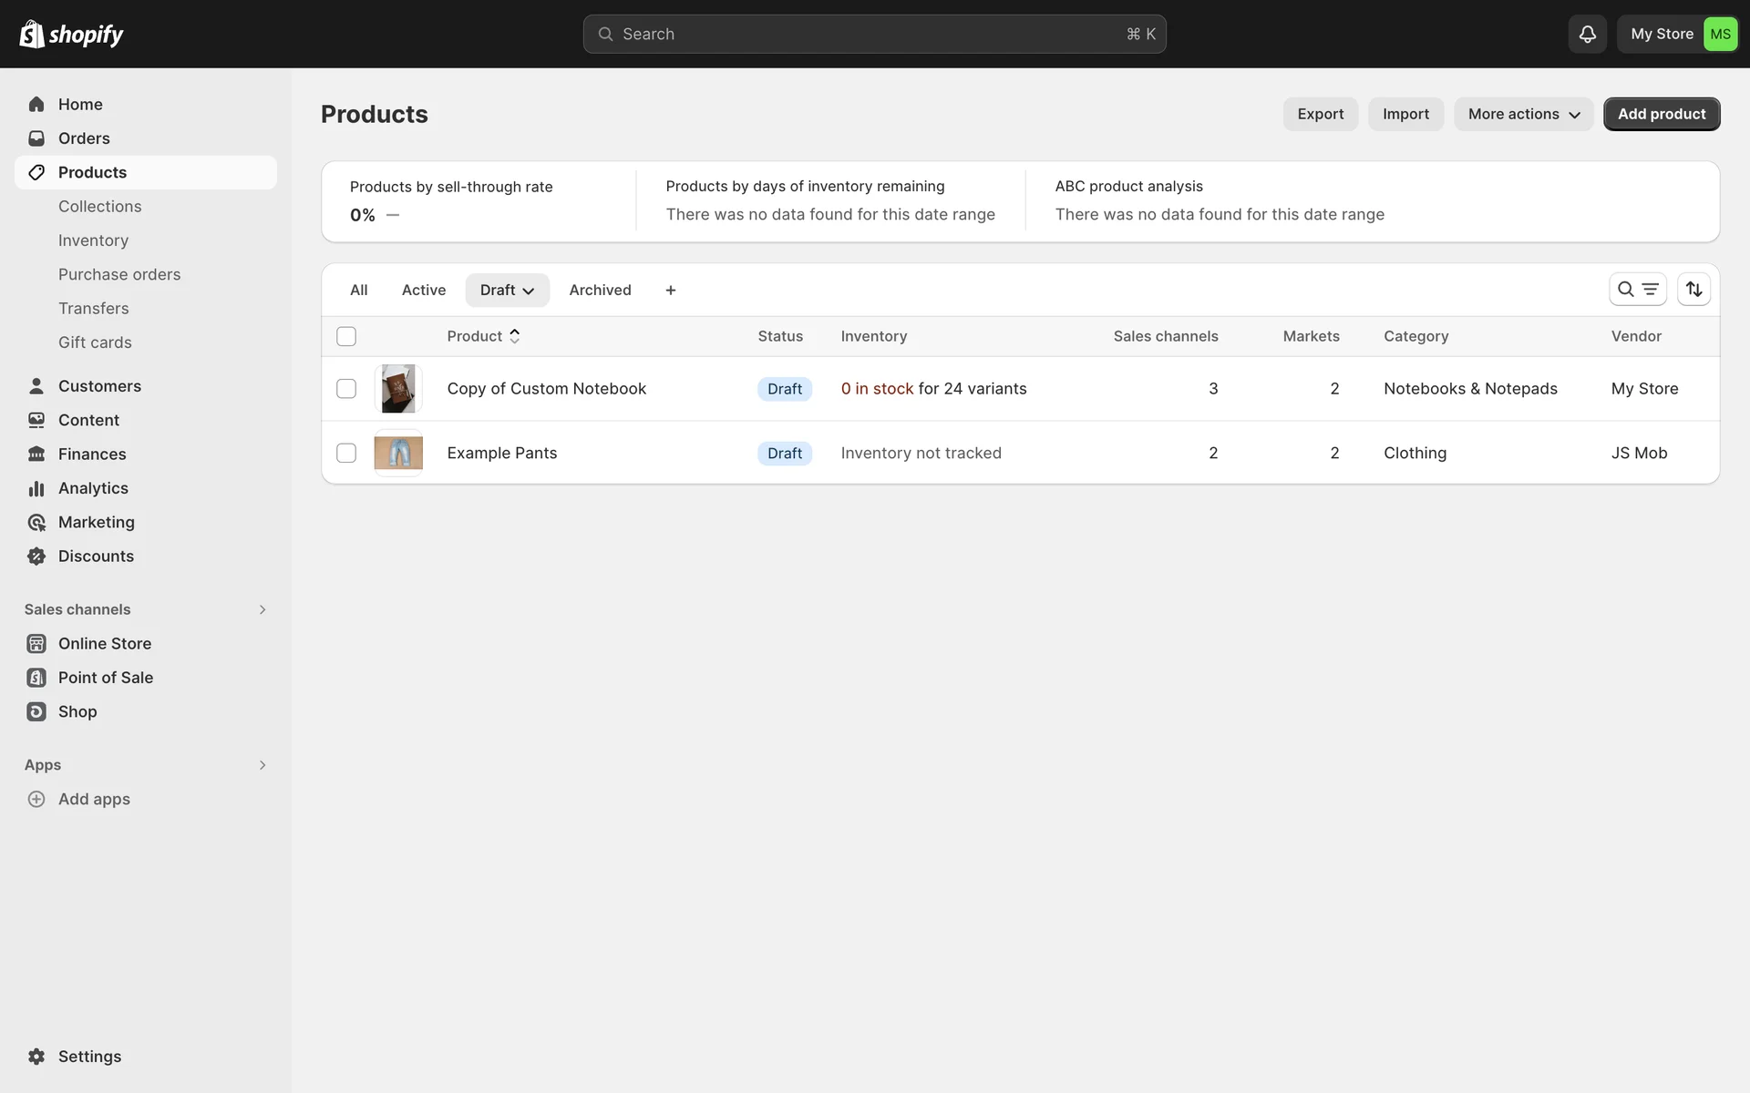Image resolution: width=1750 pixels, height=1093 pixels.
Task: Switch to the Archived tab
Action: tap(600, 290)
